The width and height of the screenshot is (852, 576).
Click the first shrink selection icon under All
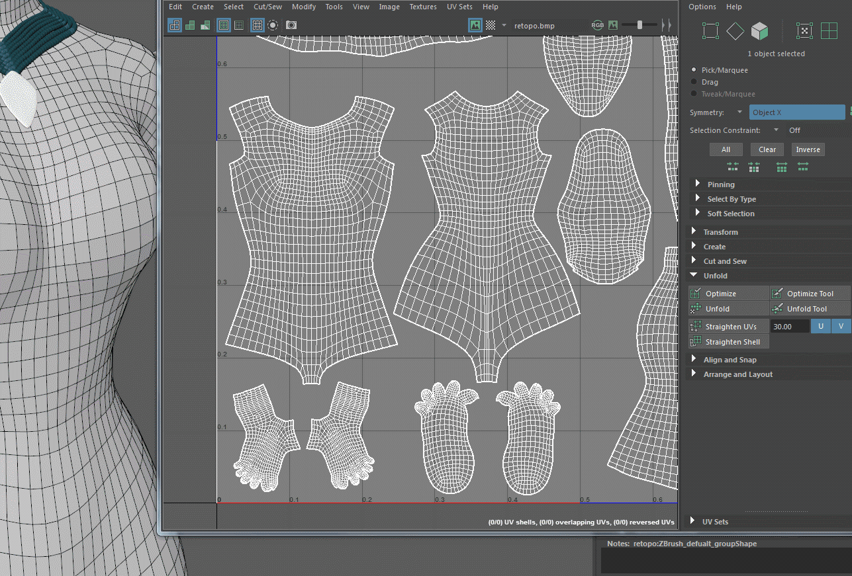(x=733, y=167)
